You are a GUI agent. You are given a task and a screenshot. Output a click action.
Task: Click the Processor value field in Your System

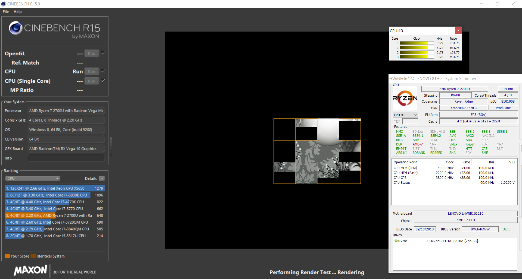(66, 110)
